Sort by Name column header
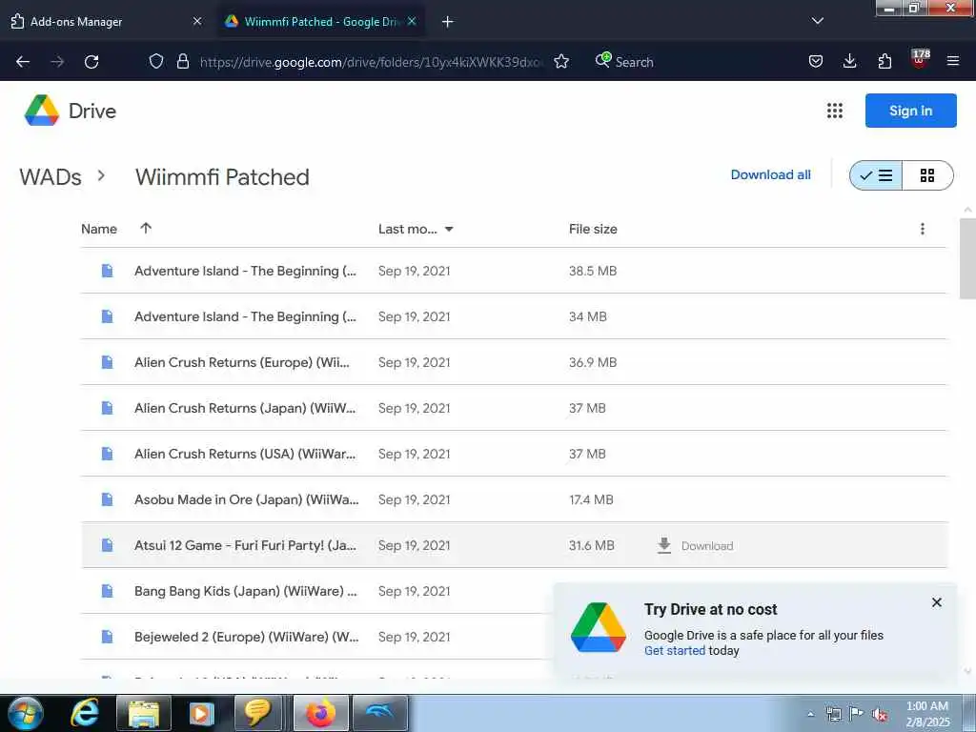Image resolution: width=976 pixels, height=732 pixels. click(x=99, y=229)
